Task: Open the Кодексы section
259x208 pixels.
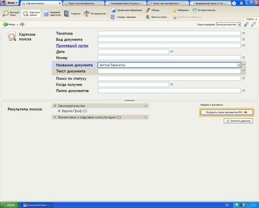Action: coord(72,14)
